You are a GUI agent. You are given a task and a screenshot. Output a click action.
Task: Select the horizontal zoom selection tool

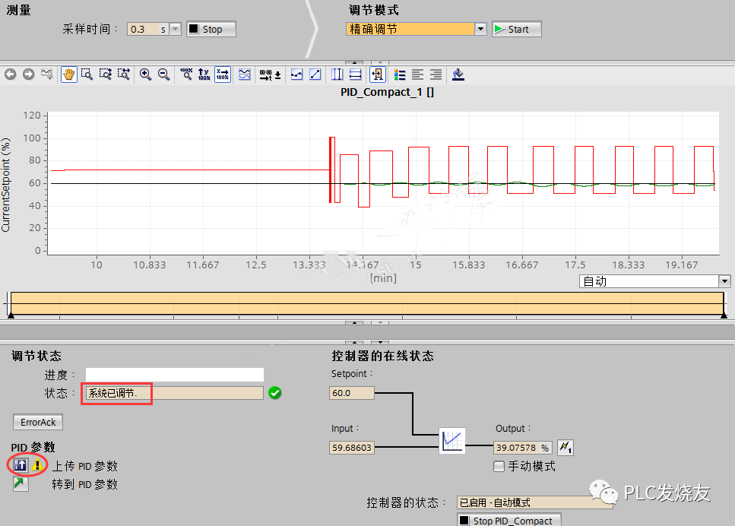click(x=123, y=74)
